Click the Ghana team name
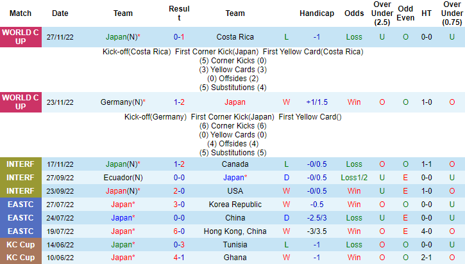Image resolution: width=465 pixels, height=264 pixels. pyautogui.click(x=235, y=258)
